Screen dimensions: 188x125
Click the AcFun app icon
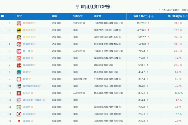19,93
